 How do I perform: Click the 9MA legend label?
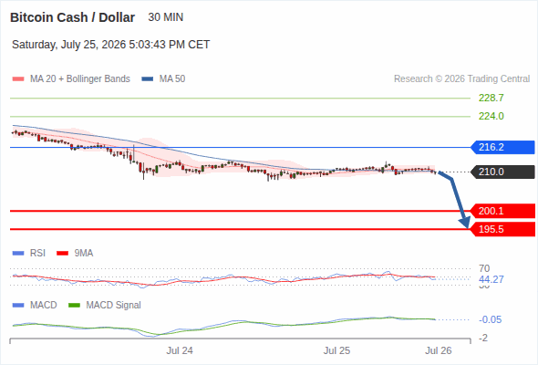[84, 254]
